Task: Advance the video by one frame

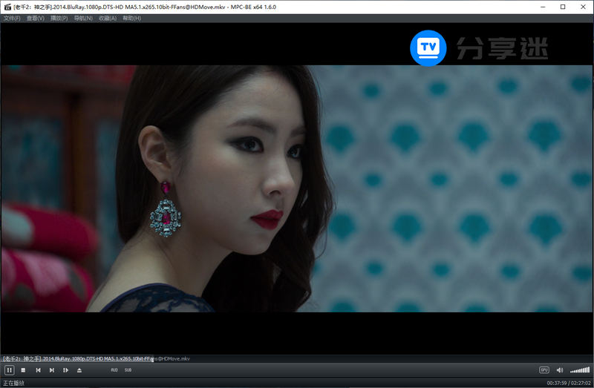Action: click(65, 369)
